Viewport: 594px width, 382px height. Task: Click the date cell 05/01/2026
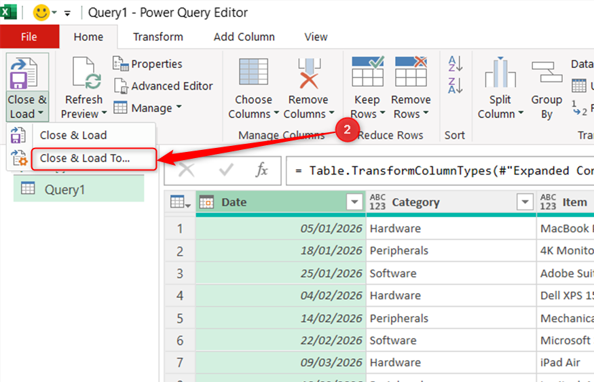point(281,229)
